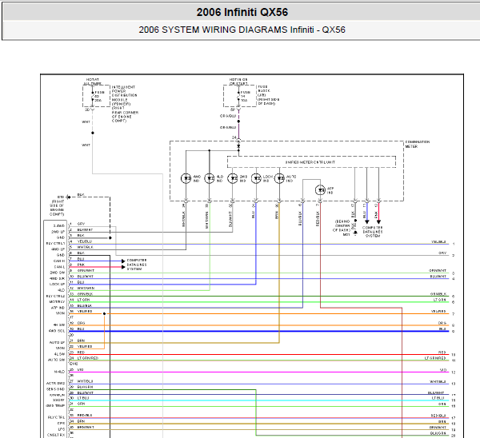Click the 'RLY CTRL' terminal label near pin 33

pos(56,417)
